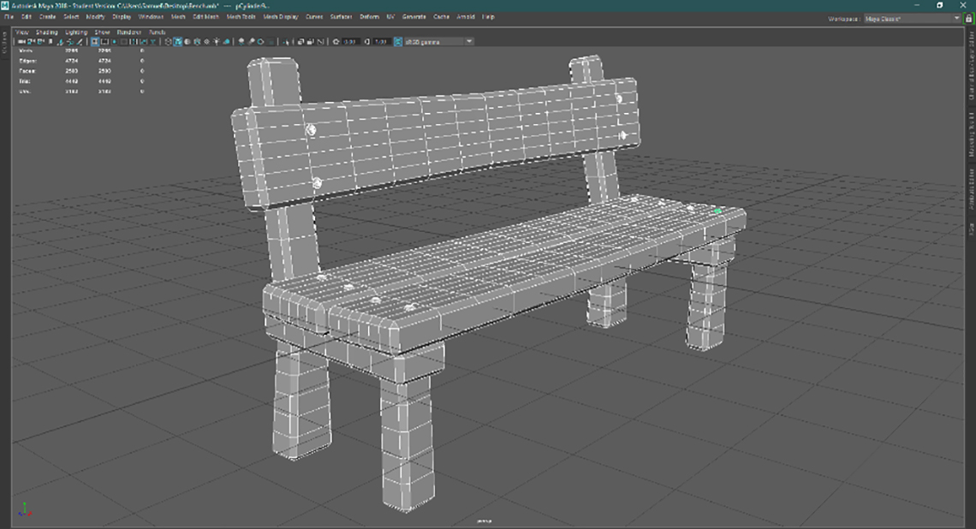Screen dimensions: 976x529
Task: Click the gamma value field
Action: tap(382, 41)
